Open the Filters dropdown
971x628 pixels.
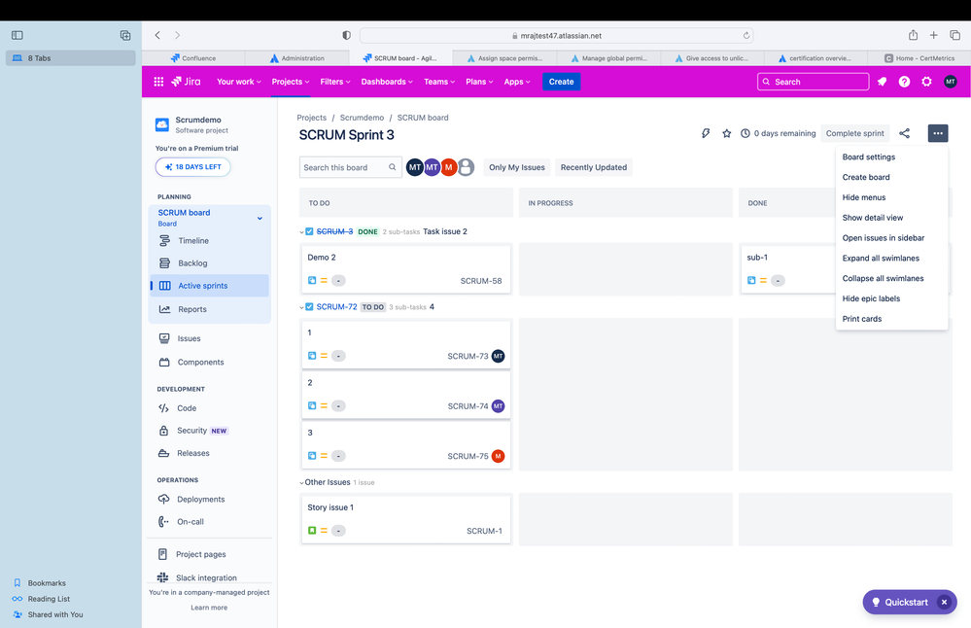click(x=335, y=82)
